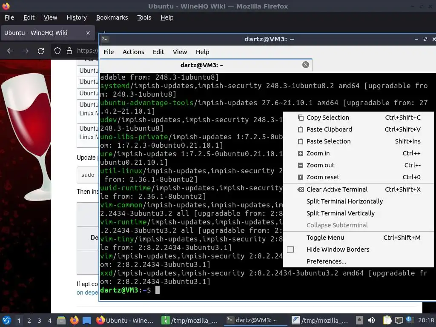Click the show desktop taskbar icon

87,321
